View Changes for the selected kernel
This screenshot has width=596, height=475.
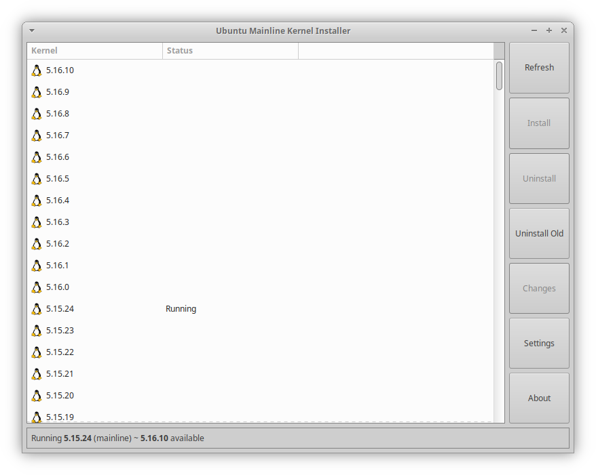click(539, 288)
